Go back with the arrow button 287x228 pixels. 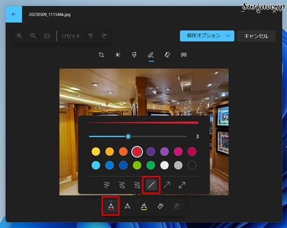point(14,14)
